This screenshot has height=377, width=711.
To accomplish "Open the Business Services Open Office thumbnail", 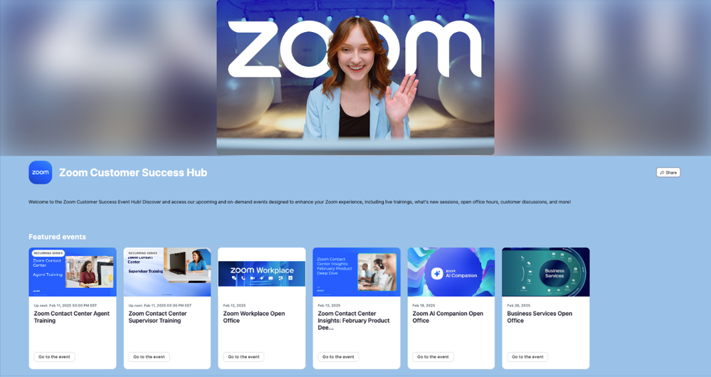I will tap(546, 272).
